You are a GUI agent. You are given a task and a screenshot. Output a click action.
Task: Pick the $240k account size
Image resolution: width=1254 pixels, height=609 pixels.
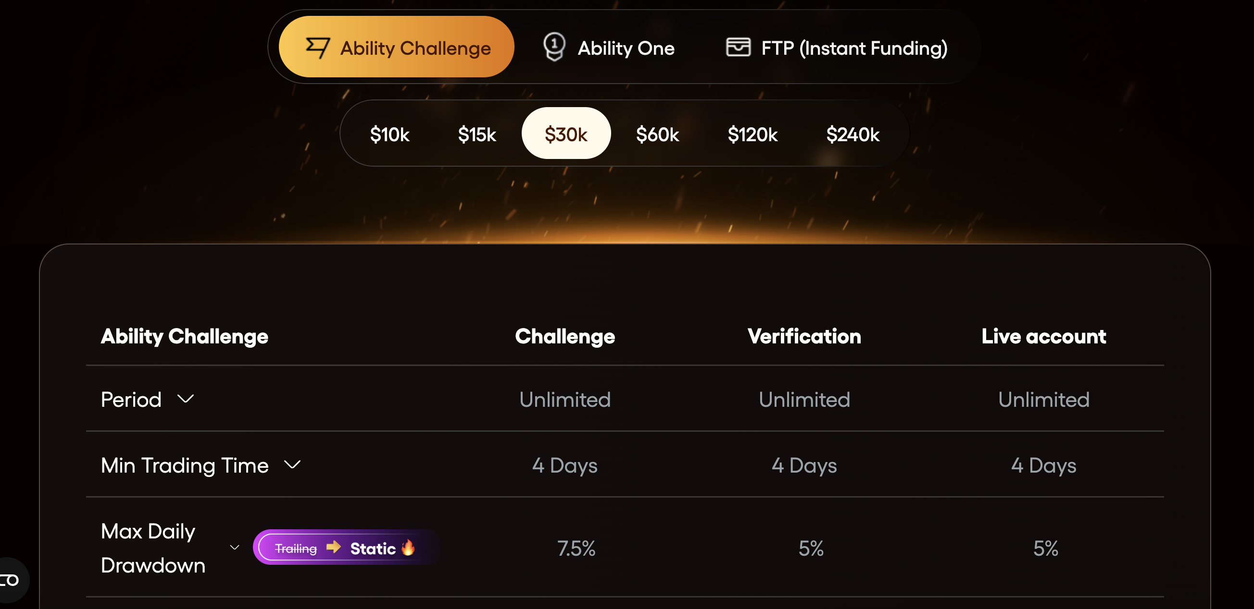[853, 134]
